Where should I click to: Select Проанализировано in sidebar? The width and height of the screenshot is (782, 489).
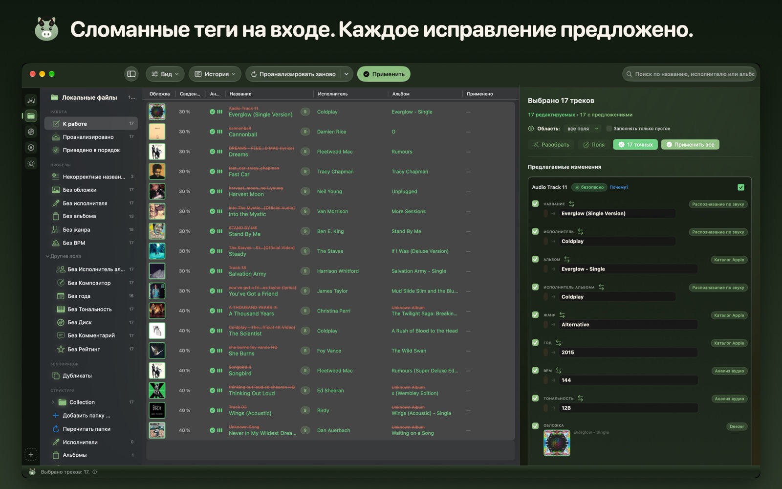point(91,137)
